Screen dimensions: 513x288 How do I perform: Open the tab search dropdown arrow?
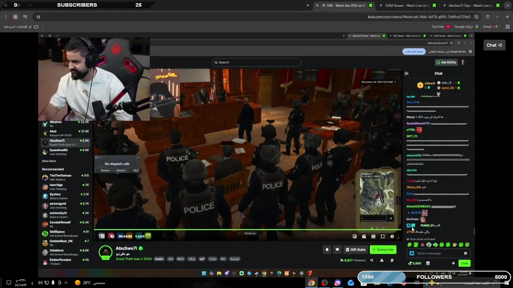[x=507, y=5]
